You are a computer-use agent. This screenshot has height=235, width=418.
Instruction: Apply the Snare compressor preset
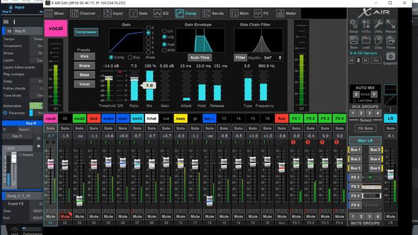click(84, 65)
